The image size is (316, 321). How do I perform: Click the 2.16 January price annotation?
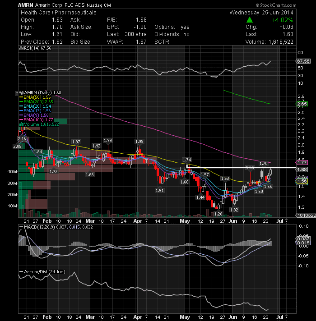(22, 139)
